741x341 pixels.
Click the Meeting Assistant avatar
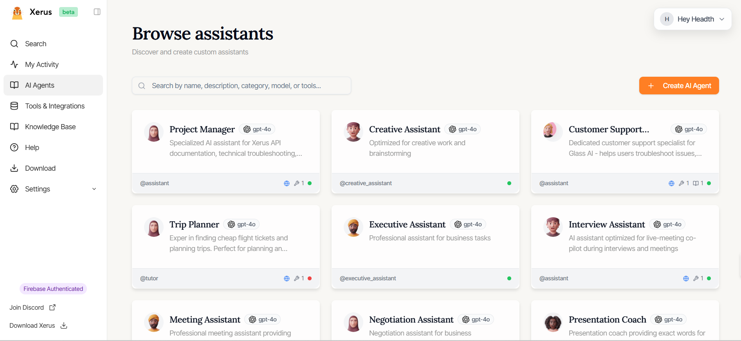point(154,322)
